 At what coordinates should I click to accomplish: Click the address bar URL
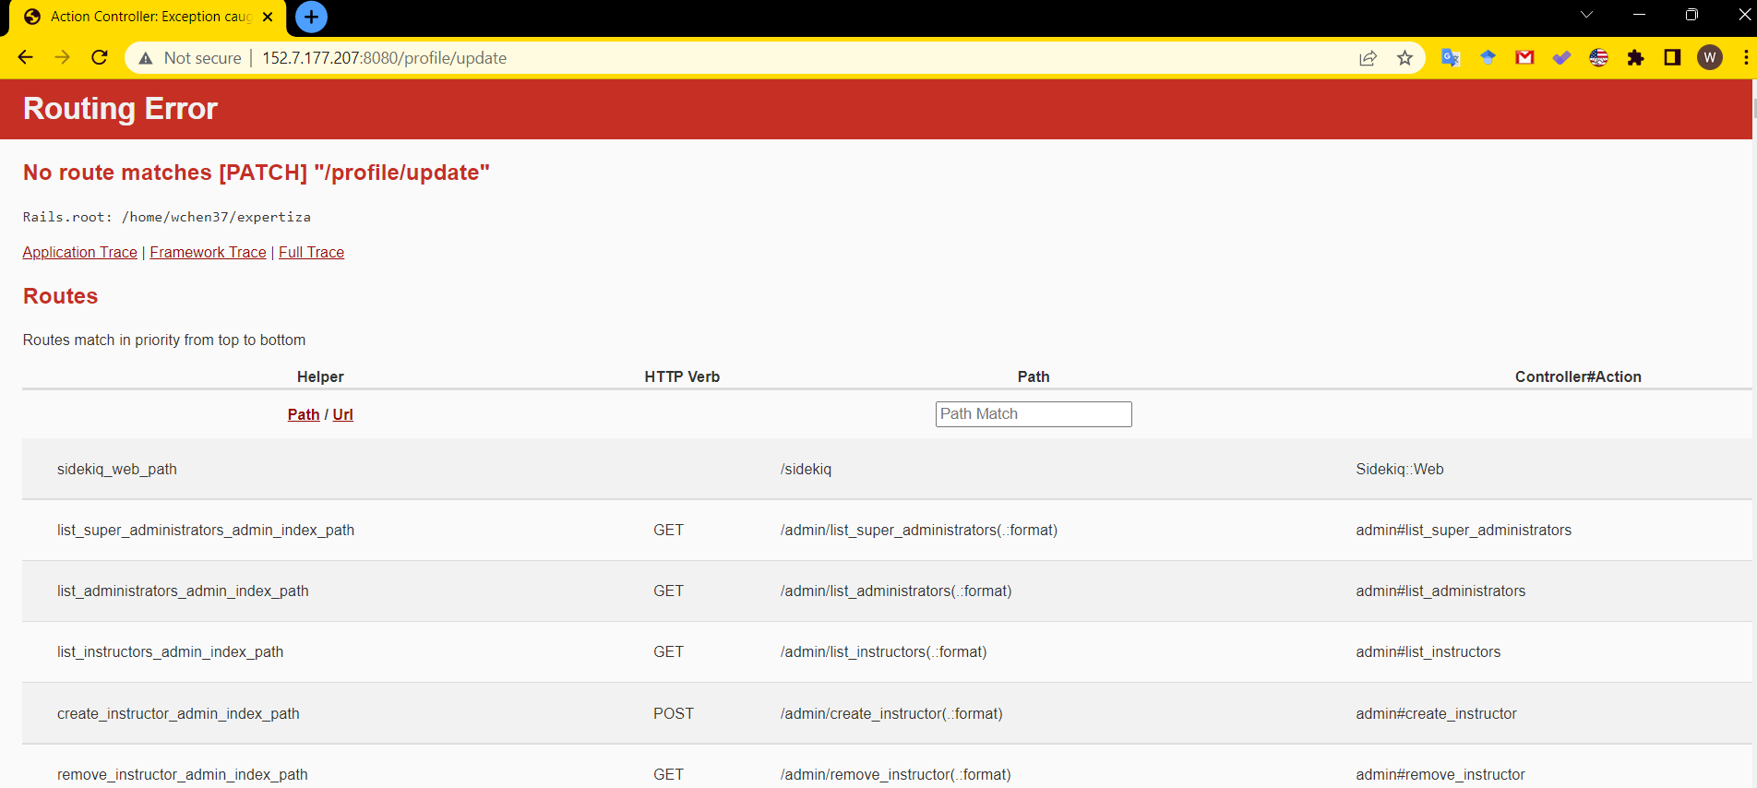[384, 58]
